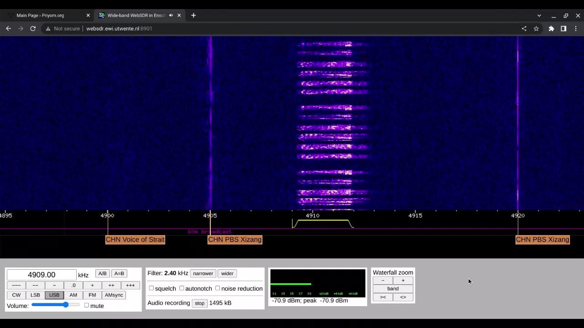Open the extensions puzzle icon
This screenshot has width=584, height=328.
(x=551, y=28)
